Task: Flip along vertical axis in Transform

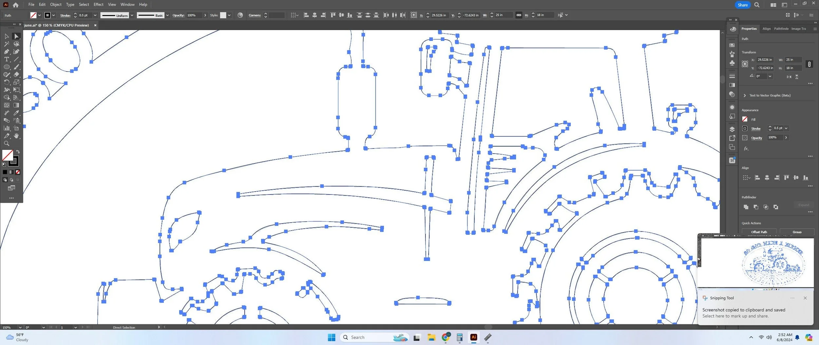Action: [x=797, y=77]
